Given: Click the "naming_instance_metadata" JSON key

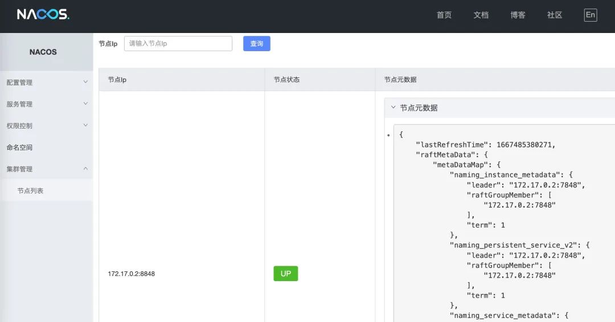Looking at the screenshot, I should coord(505,175).
